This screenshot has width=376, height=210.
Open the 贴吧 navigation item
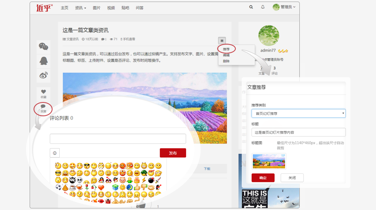pyautogui.click(x=125, y=8)
